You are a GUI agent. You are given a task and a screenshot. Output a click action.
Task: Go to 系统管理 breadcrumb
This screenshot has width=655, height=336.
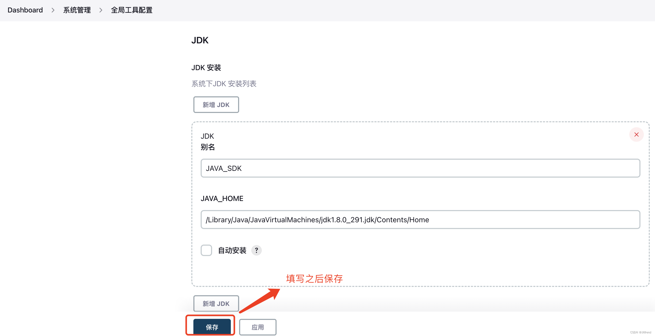(x=77, y=10)
